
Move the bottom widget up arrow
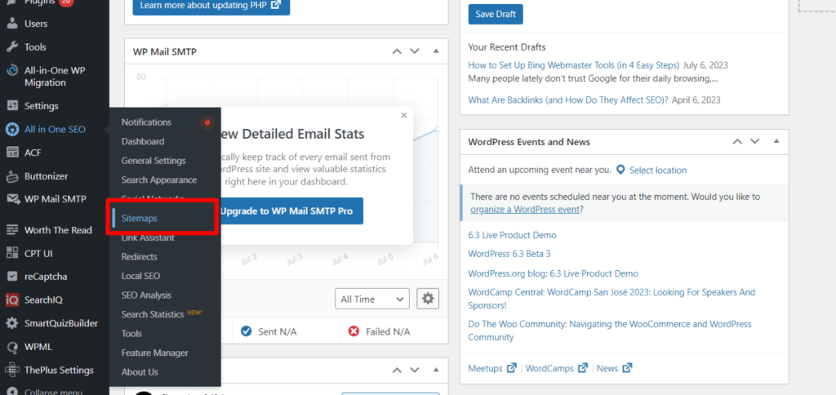396,370
